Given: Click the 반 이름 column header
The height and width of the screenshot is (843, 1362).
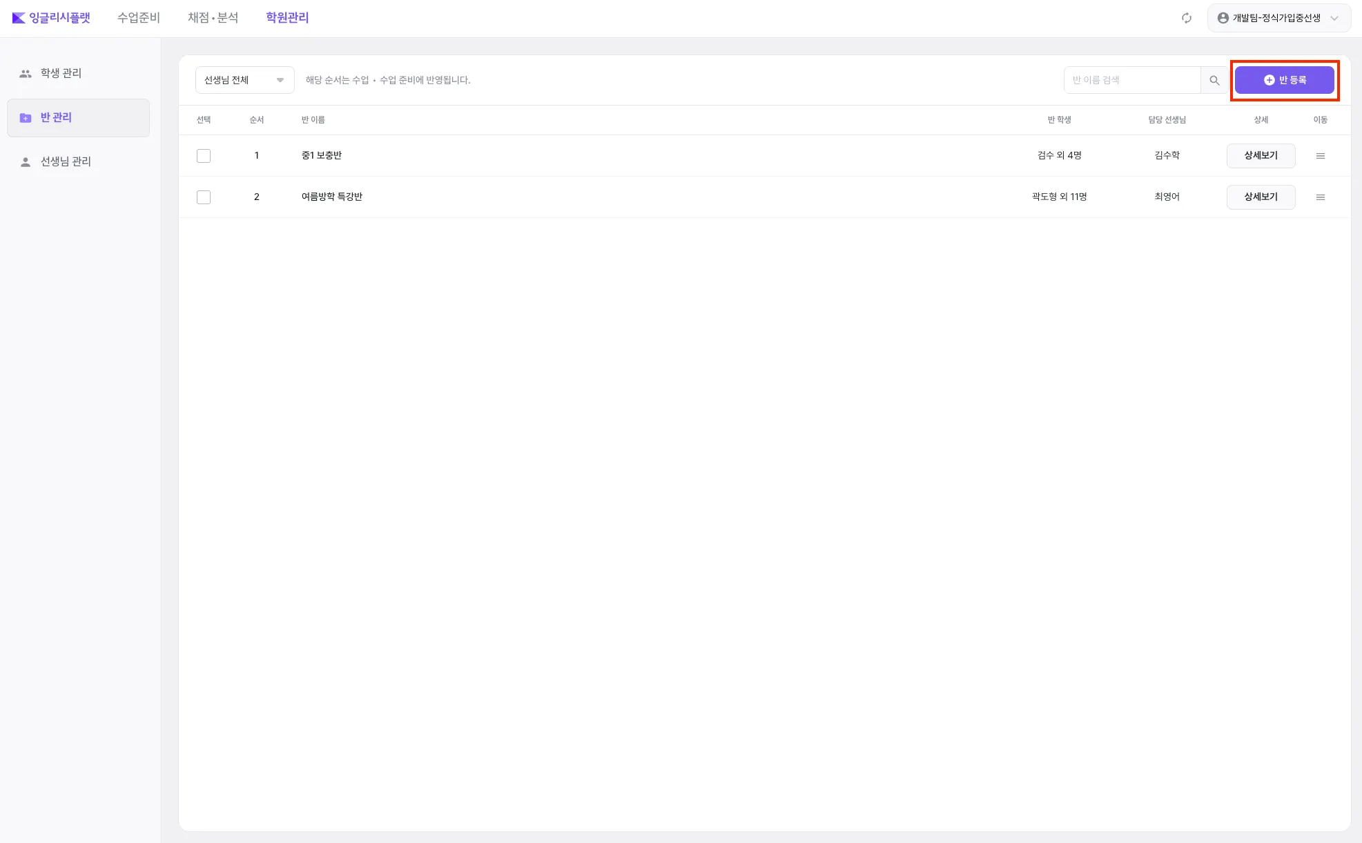Looking at the screenshot, I should [x=313, y=120].
